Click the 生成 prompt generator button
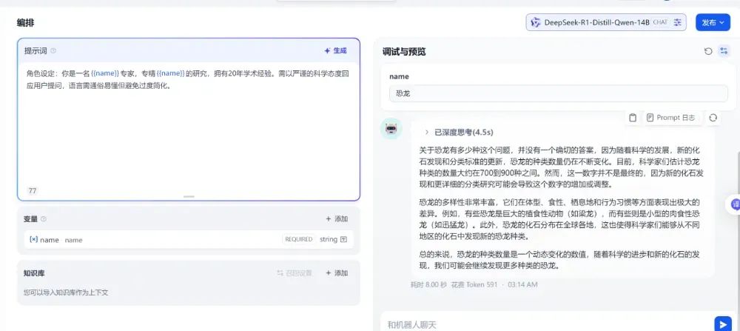The height and width of the screenshot is (331, 740). point(335,50)
